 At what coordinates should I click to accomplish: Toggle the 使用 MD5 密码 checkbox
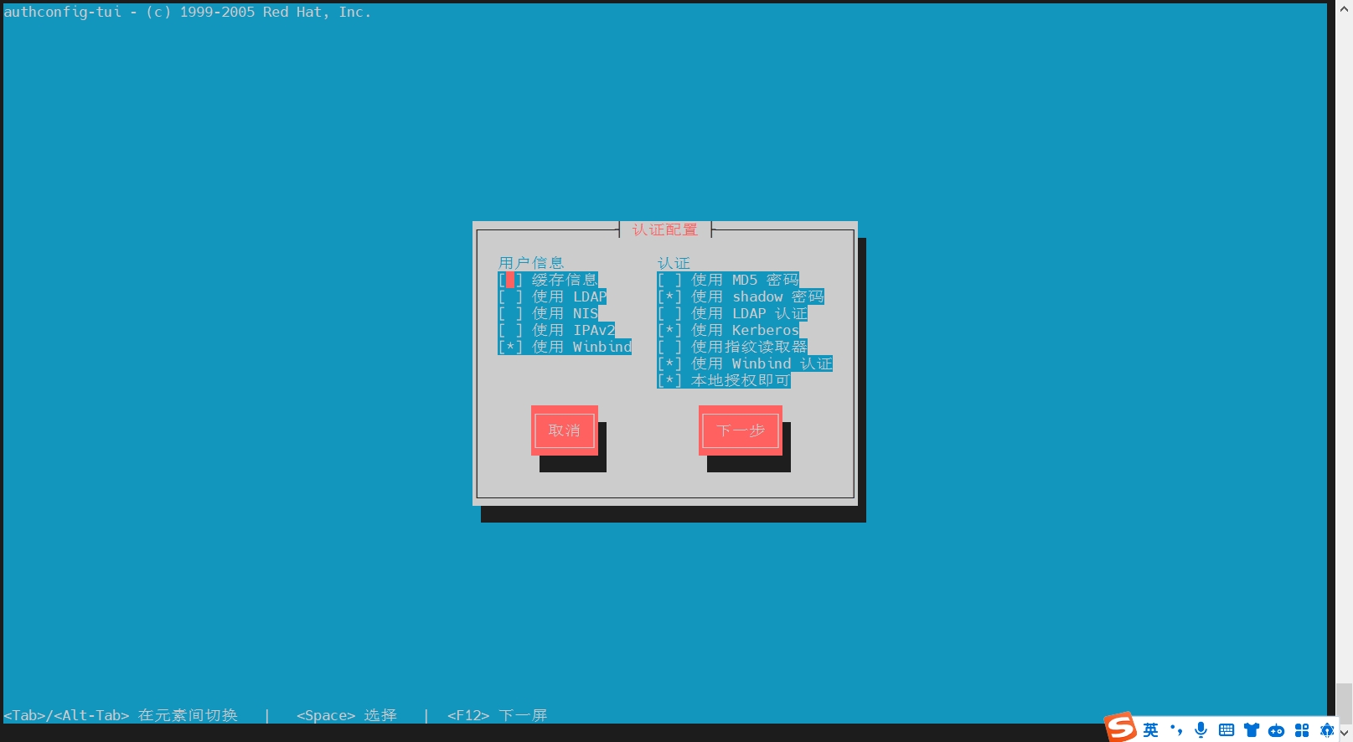pyautogui.click(x=669, y=280)
